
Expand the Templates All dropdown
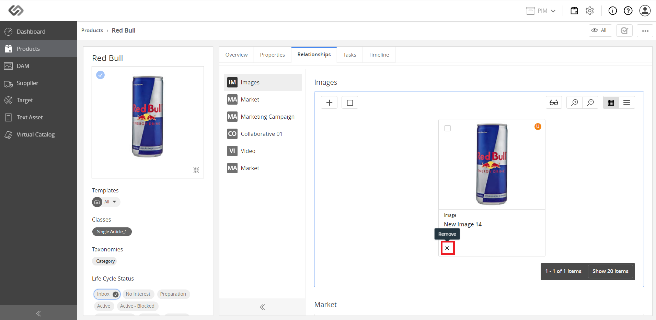coord(106,202)
